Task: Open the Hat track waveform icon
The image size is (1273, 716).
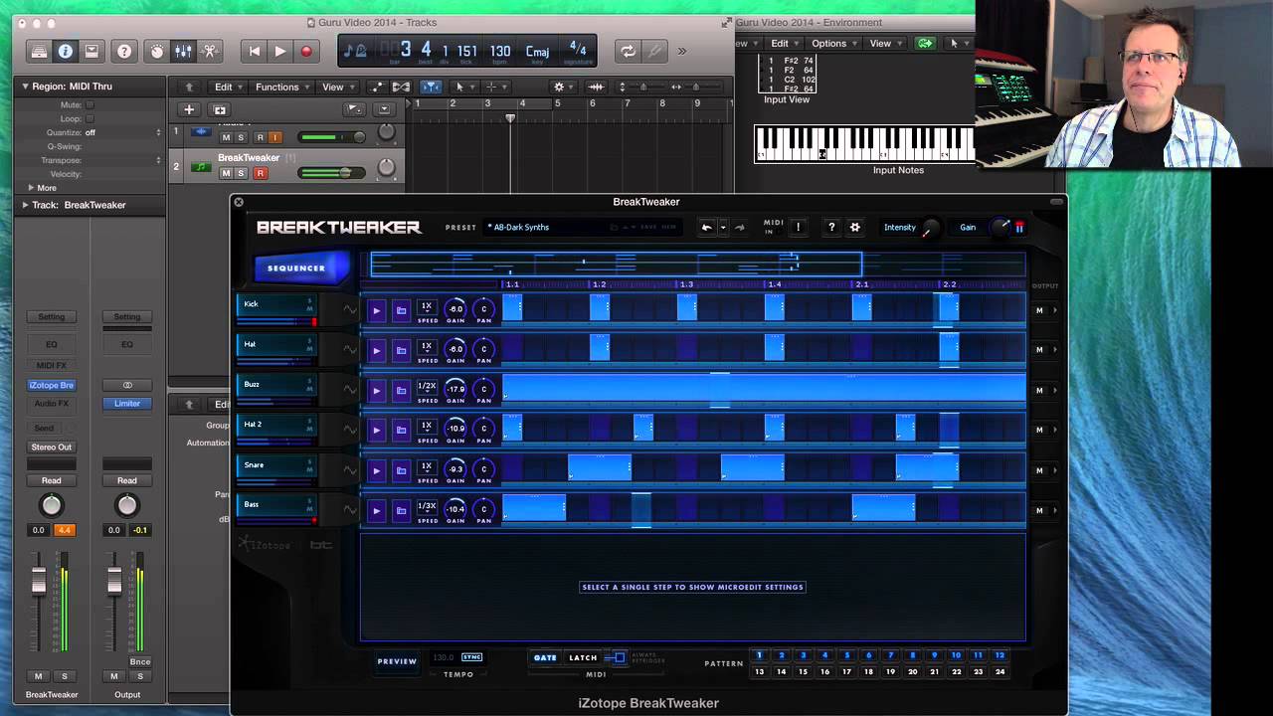Action: pyautogui.click(x=349, y=350)
